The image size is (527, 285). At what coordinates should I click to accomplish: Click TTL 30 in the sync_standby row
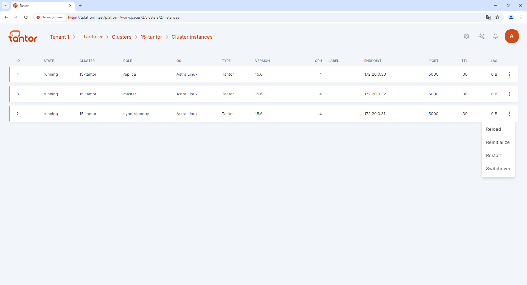point(465,114)
